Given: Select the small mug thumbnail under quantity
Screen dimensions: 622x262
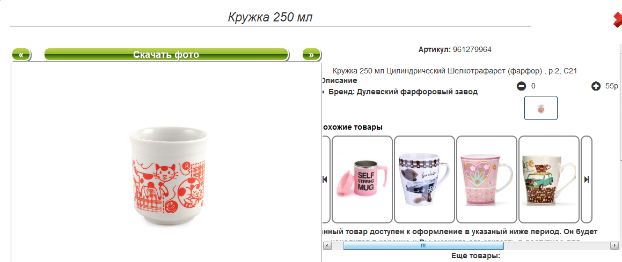Looking at the screenshot, I should point(541,108).
